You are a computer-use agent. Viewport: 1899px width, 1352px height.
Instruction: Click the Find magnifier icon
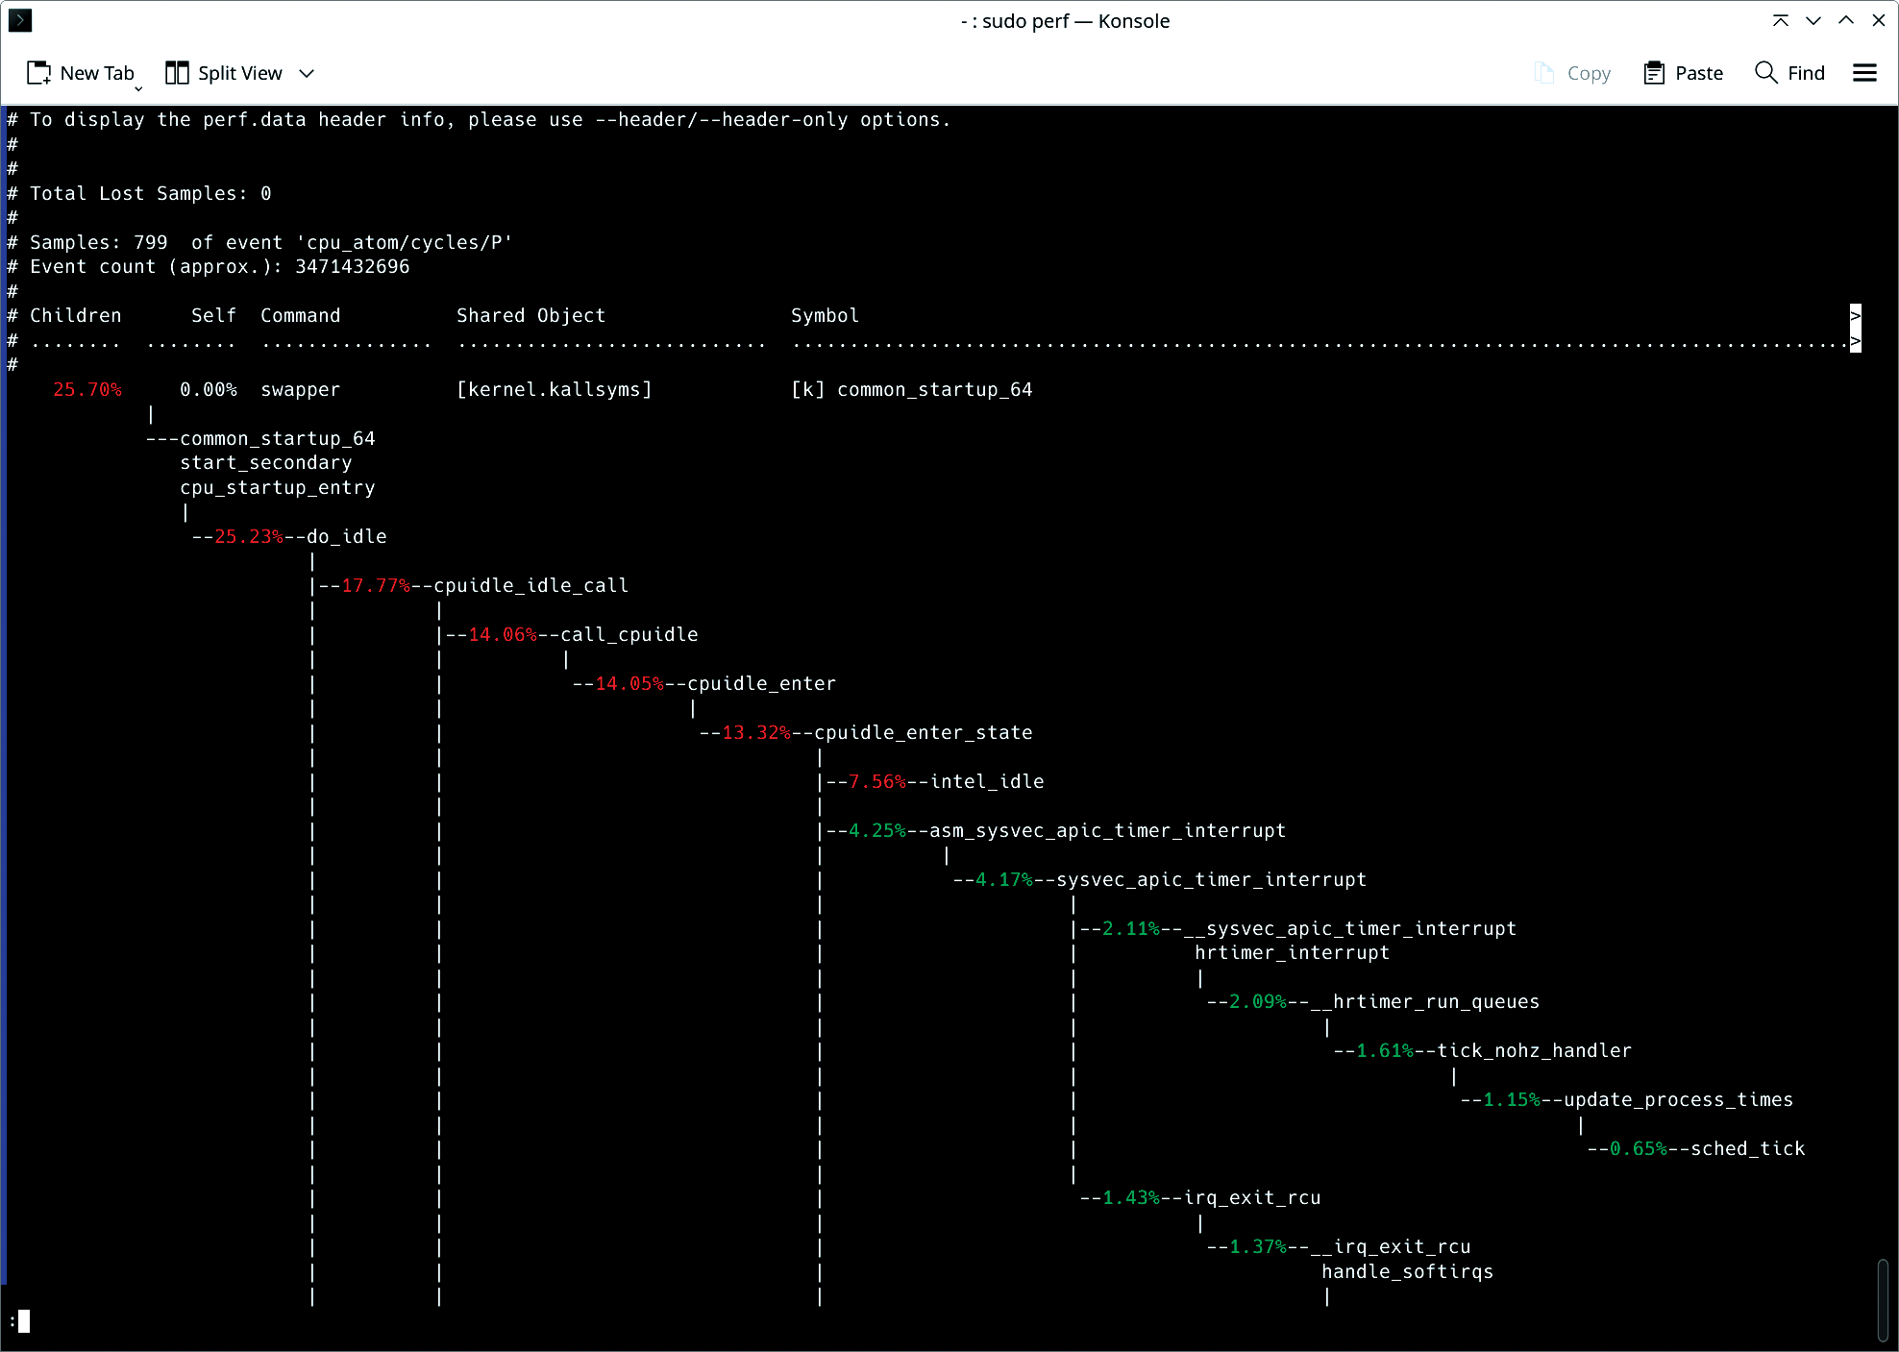(x=1765, y=73)
